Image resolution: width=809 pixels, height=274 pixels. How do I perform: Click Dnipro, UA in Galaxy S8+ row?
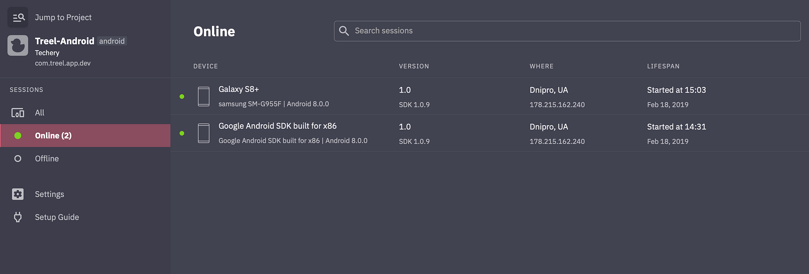(549, 90)
